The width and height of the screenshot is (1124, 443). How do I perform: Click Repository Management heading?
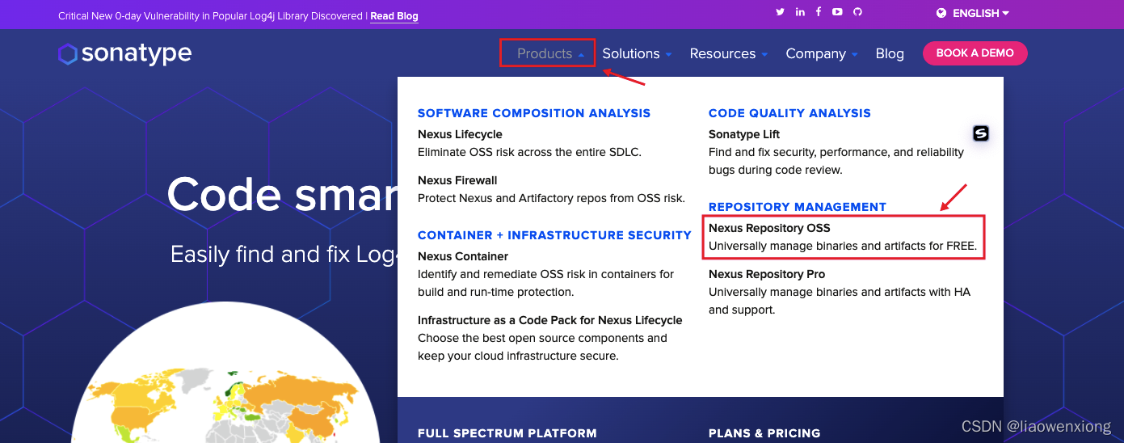pyautogui.click(x=798, y=207)
